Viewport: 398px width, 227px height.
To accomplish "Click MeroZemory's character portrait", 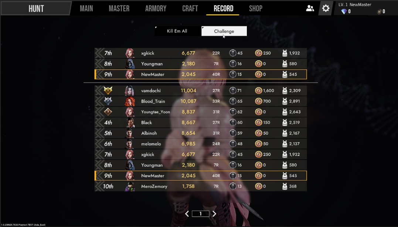I will coord(130,186).
